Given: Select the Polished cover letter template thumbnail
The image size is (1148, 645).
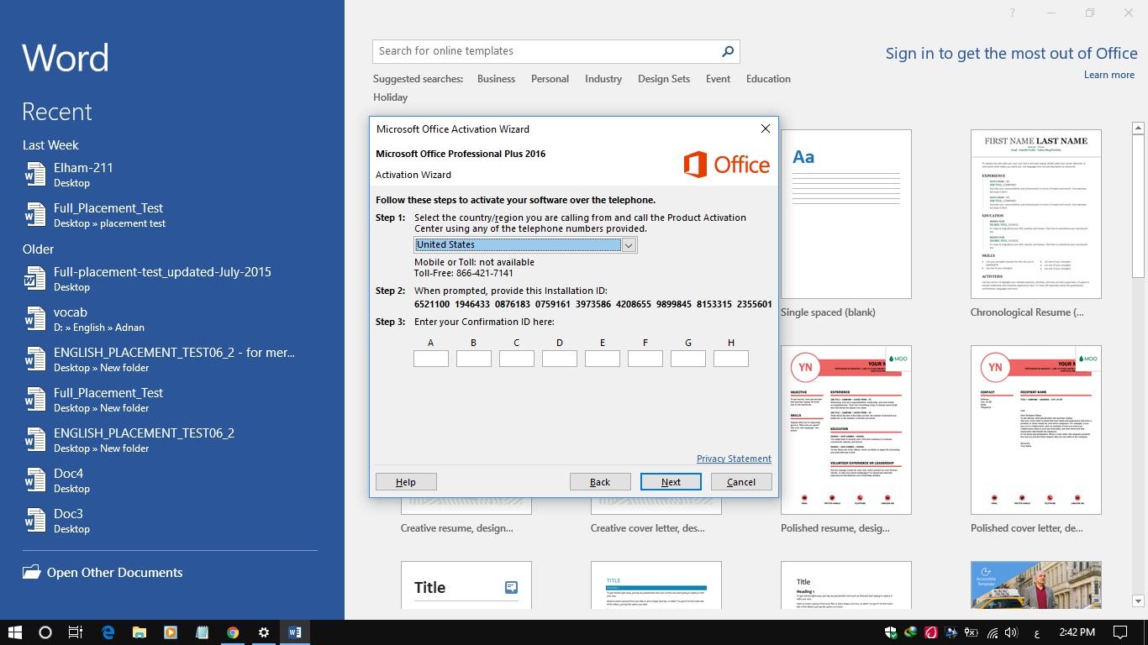Looking at the screenshot, I should tap(1036, 430).
